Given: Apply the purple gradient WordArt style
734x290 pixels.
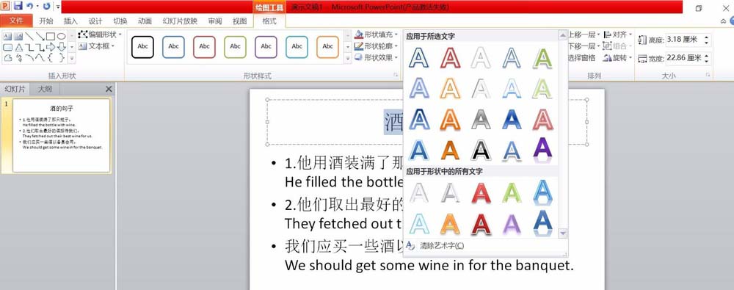Looking at the screenshot, I should click(x=542, y=149).
